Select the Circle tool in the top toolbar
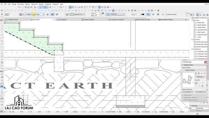 [120, 10]
